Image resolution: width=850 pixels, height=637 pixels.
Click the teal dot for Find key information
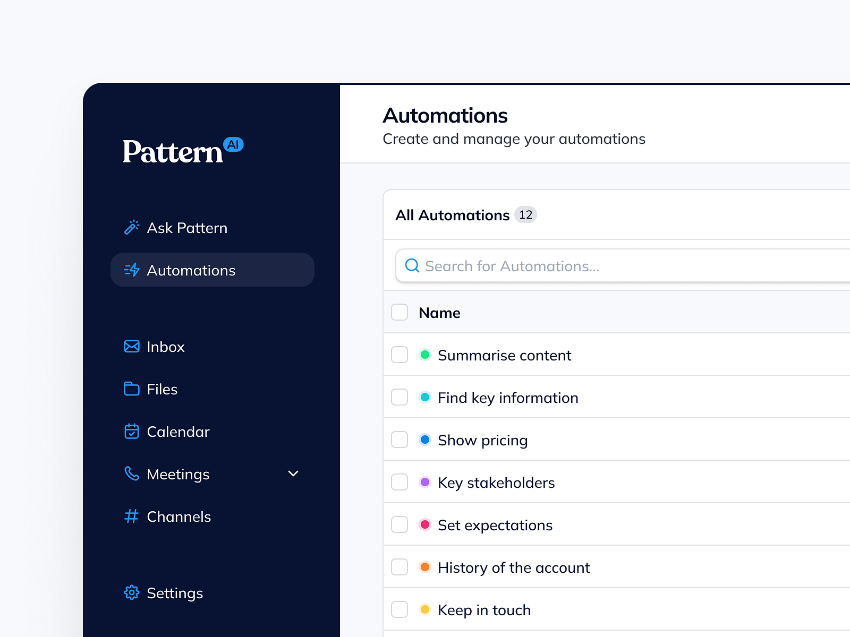(x=425, y=397)
